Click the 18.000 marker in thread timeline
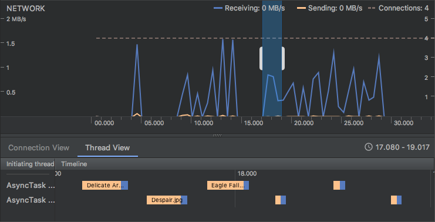435x222 pixels. 247,174
